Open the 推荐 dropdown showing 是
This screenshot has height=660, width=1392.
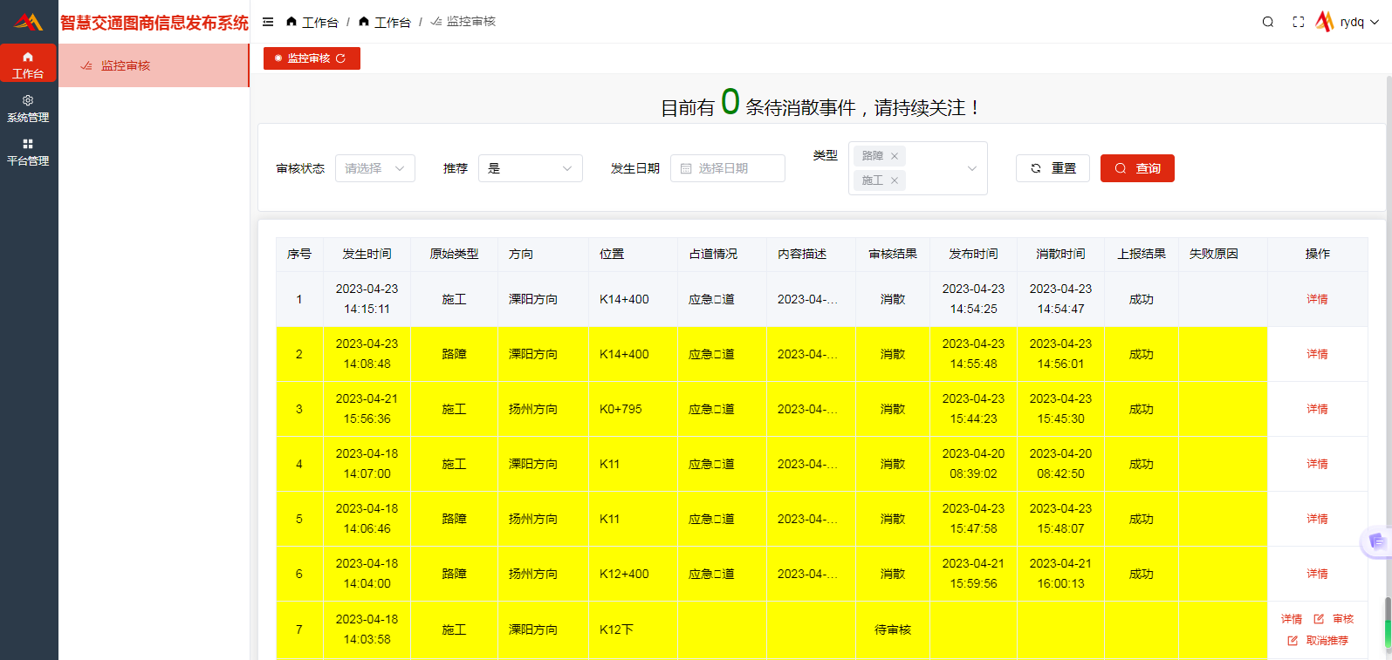[x=530, y=168]
